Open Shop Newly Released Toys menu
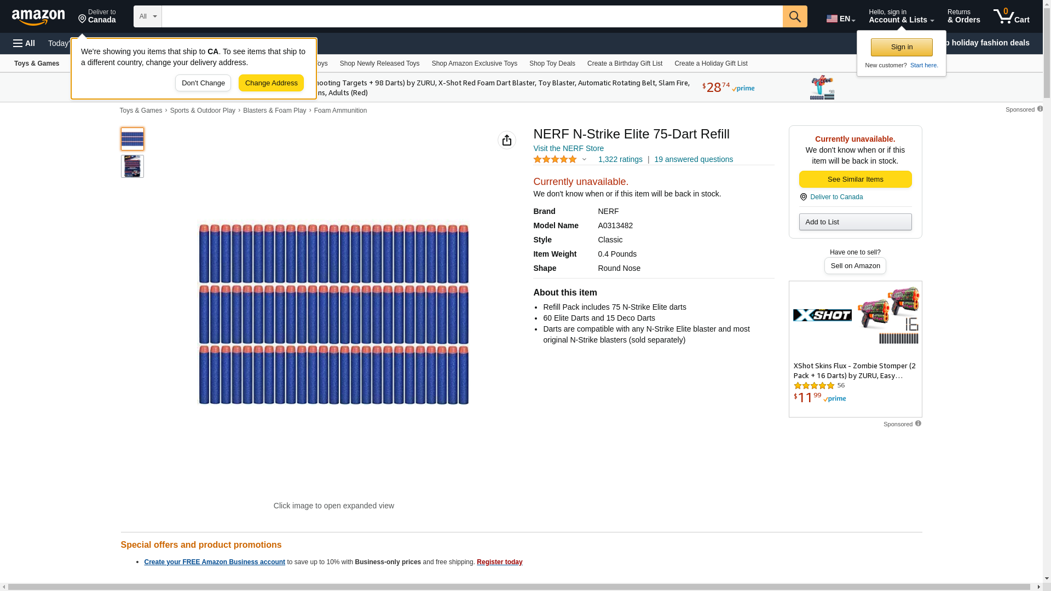The height and width of the screenshot is (591, 1051). click(379, 63)
